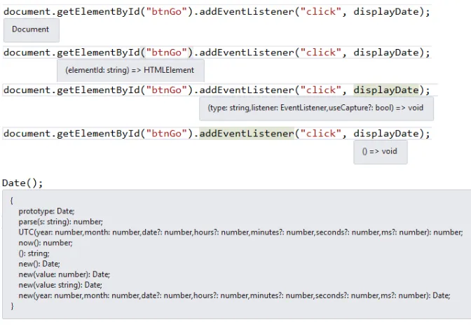Click 'prototype: Date;' line

tap(46, 211)
